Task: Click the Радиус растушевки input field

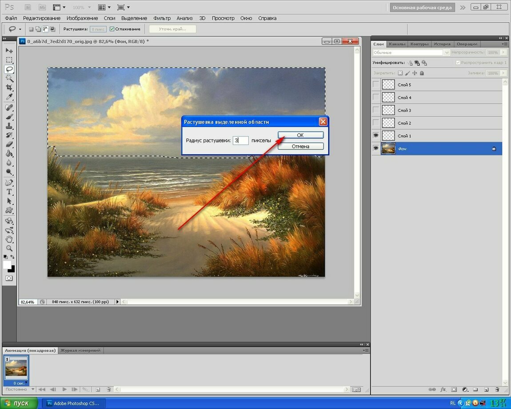Action: click(x=240, y=140)
